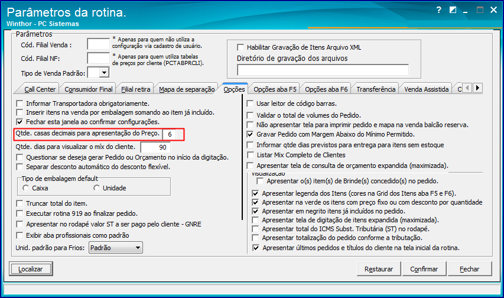Open the Opções aba F6 tab
Screen dimensions: 504x298
coord(326,89)
